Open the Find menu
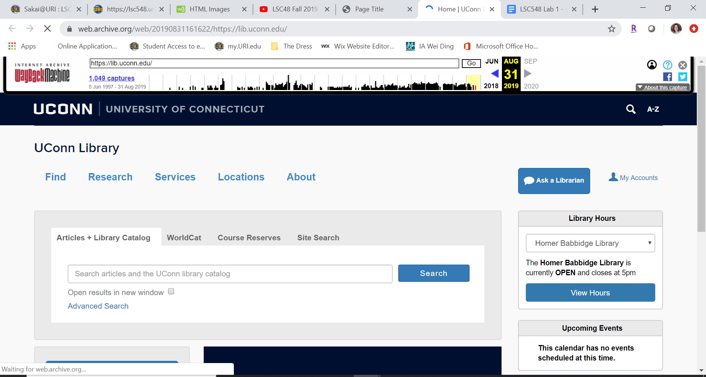This screenshot has width=706, height=377. (56, 177)
